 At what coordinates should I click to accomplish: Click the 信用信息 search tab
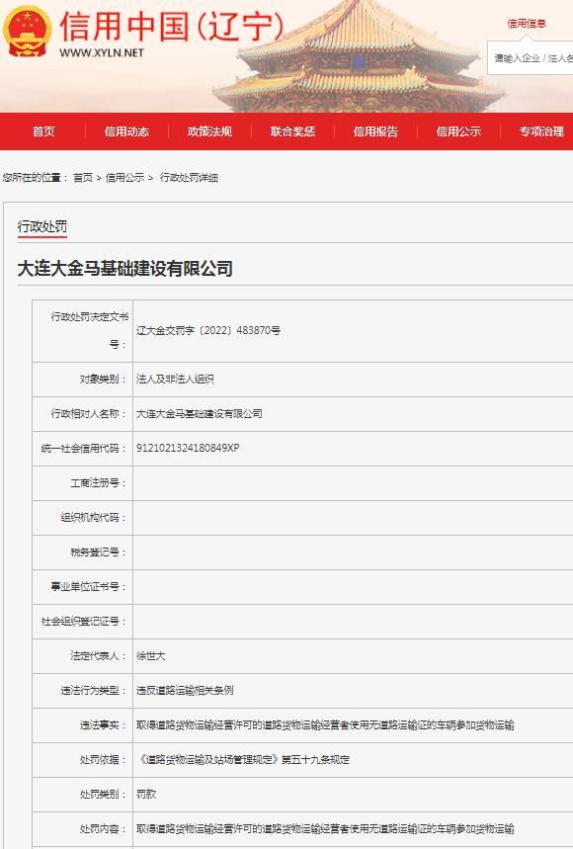527,24
